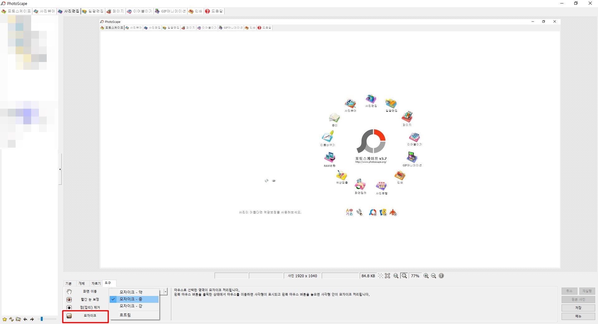Screen dimensions: 598x324
Task: Click the fit-to-window zoom icon
Action: (404, 276)
